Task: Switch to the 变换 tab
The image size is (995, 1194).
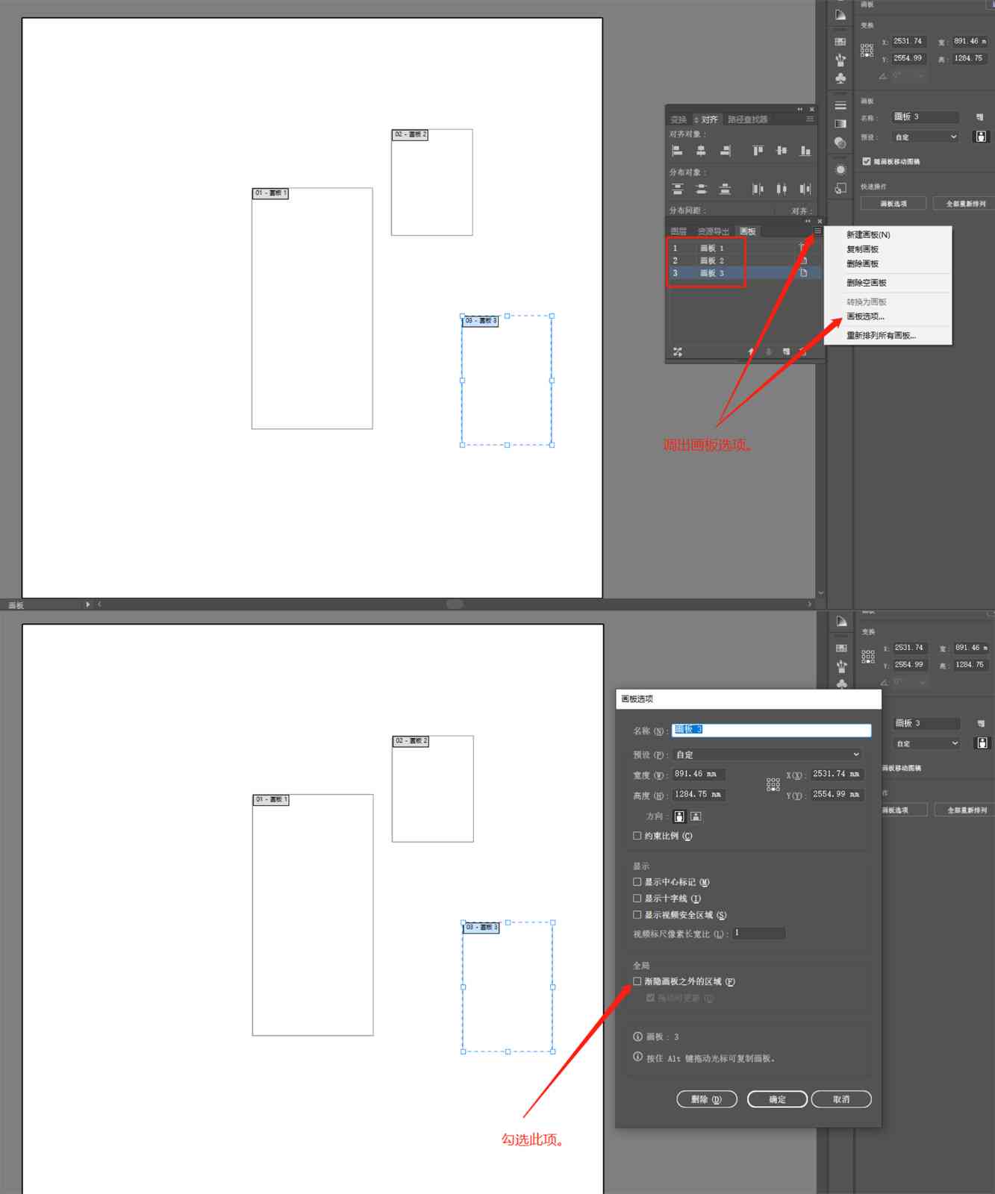Action: (x=679, y=119)
